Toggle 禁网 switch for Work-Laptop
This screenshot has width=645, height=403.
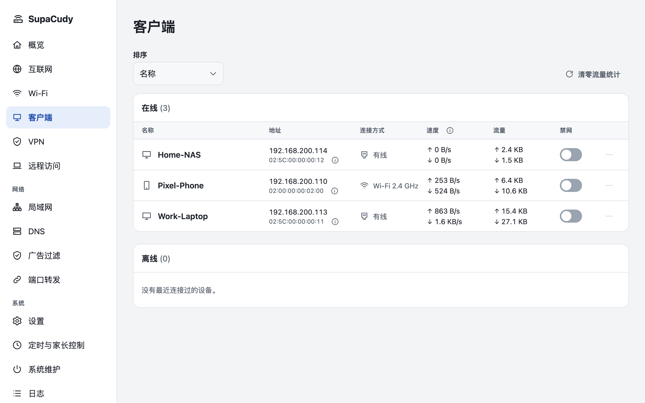[x=571, y=216]
